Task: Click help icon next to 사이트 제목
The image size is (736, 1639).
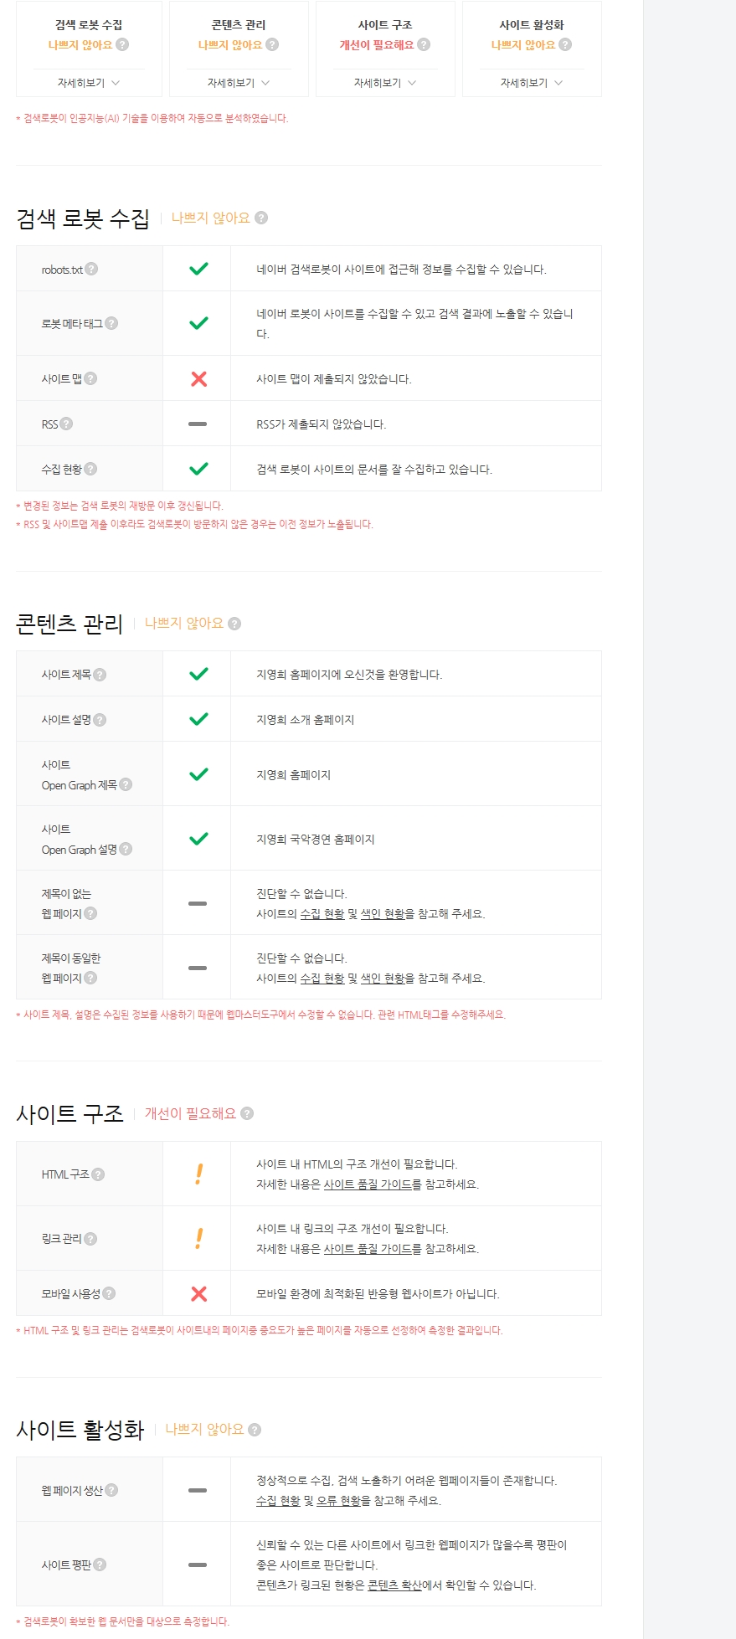Action: coord(100,675)
